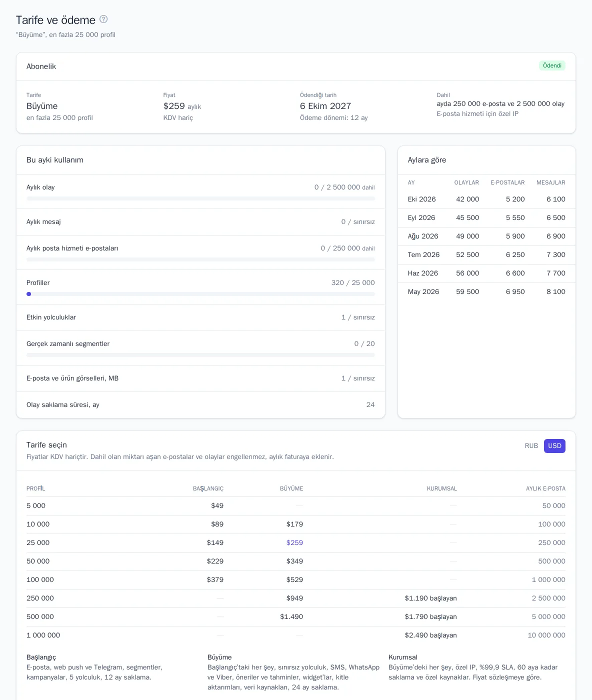The width and height of the screenshot is (592, 700).
Task: Click the Tem 2026 row label
Action: tap(423, 255)
